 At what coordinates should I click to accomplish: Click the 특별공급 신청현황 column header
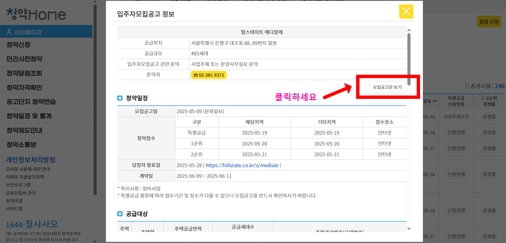[x=456, y=101]
